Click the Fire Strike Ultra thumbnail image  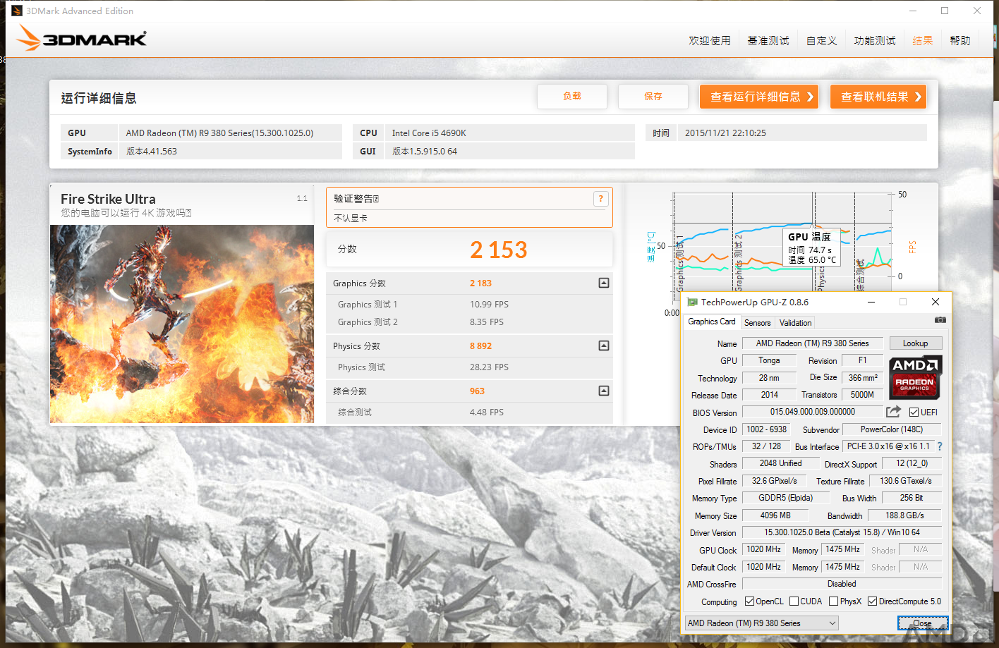point(182,324)
